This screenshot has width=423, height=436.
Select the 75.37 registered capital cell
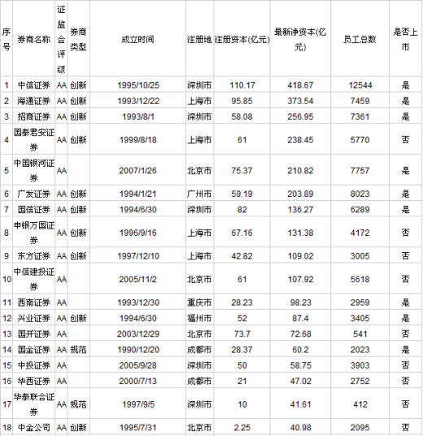tap(242, 170)
